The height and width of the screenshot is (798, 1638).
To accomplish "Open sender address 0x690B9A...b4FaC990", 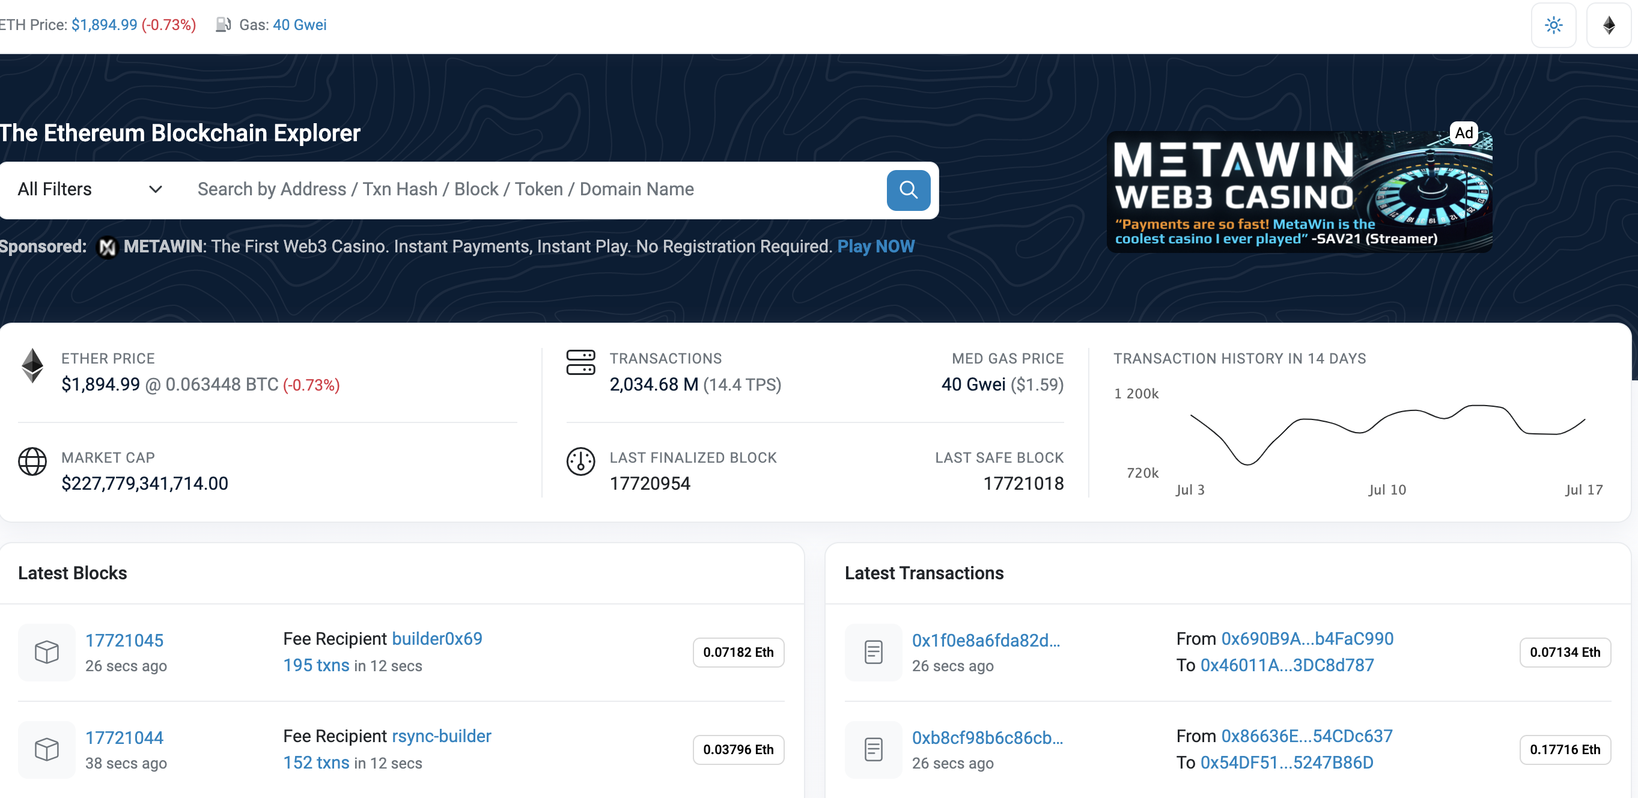I will click(x=1307, y=639).
